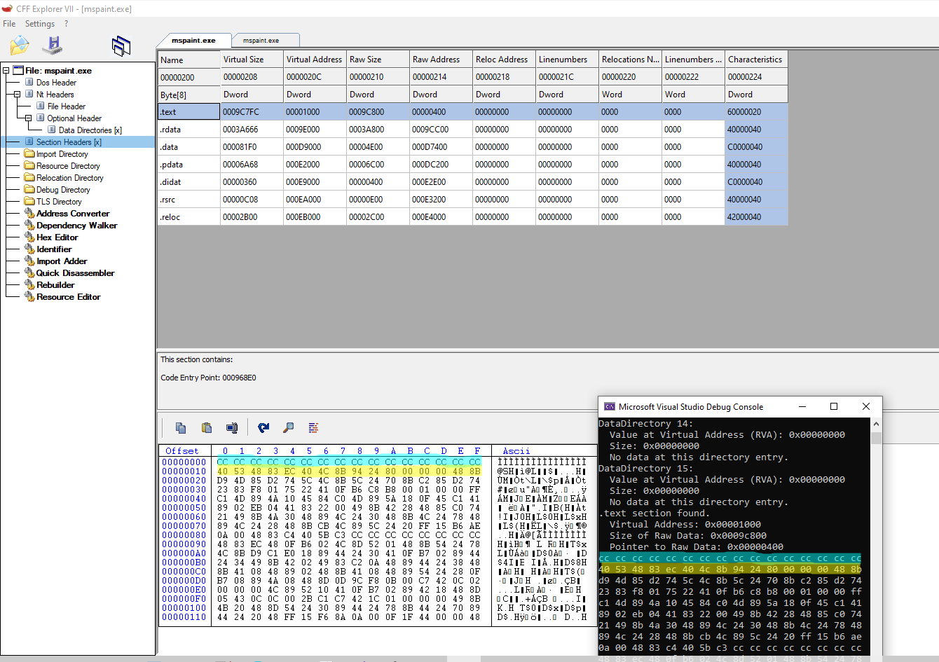Click the Virtual Size column header

click(252, 60)
